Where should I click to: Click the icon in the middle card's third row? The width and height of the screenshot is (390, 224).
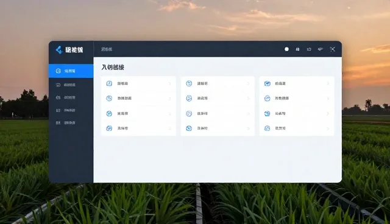(x=189, y=113)
